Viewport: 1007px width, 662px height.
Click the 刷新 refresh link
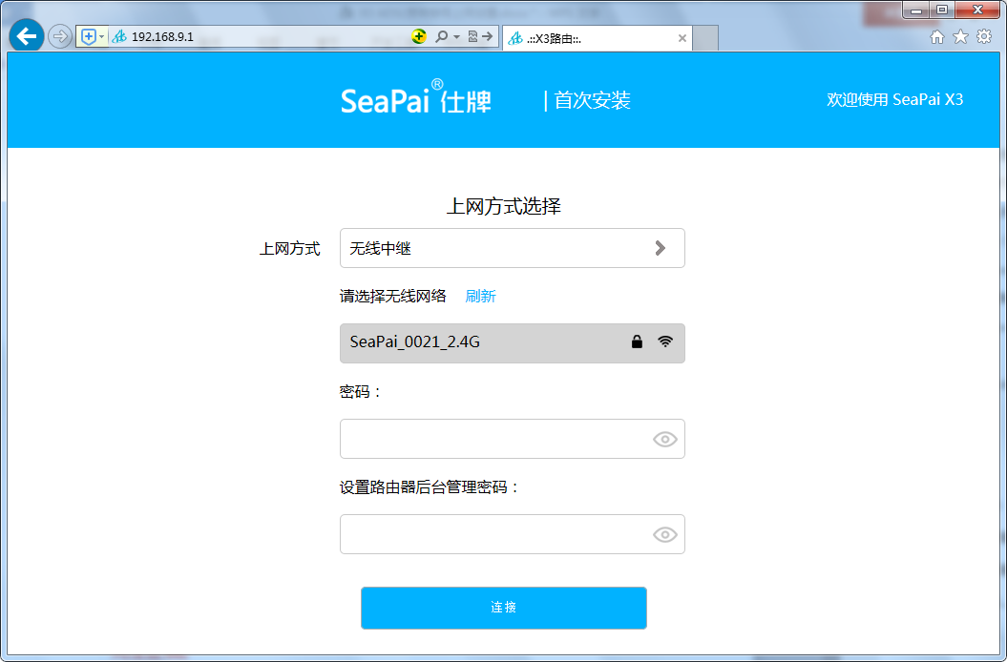(x=481, y=296)
